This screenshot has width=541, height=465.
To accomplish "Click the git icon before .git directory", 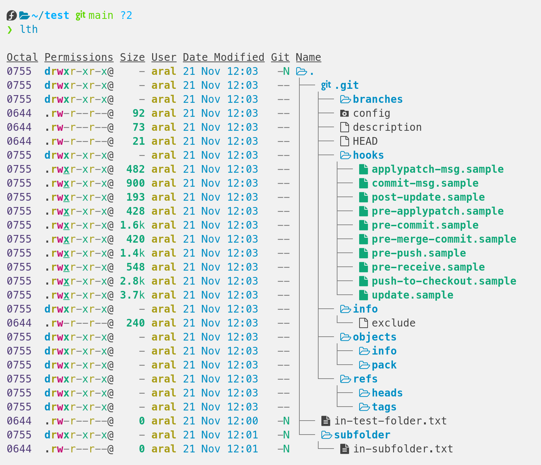I will [326, 85].
